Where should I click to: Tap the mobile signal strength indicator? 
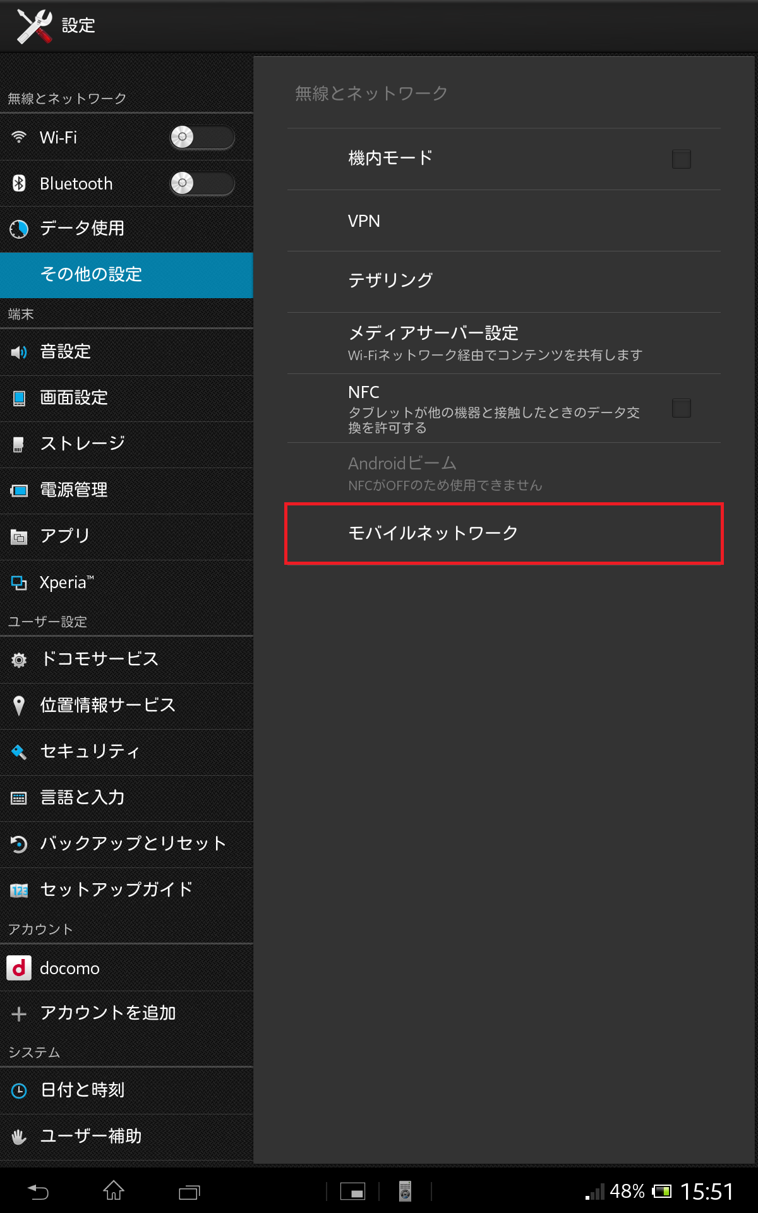595,1192
